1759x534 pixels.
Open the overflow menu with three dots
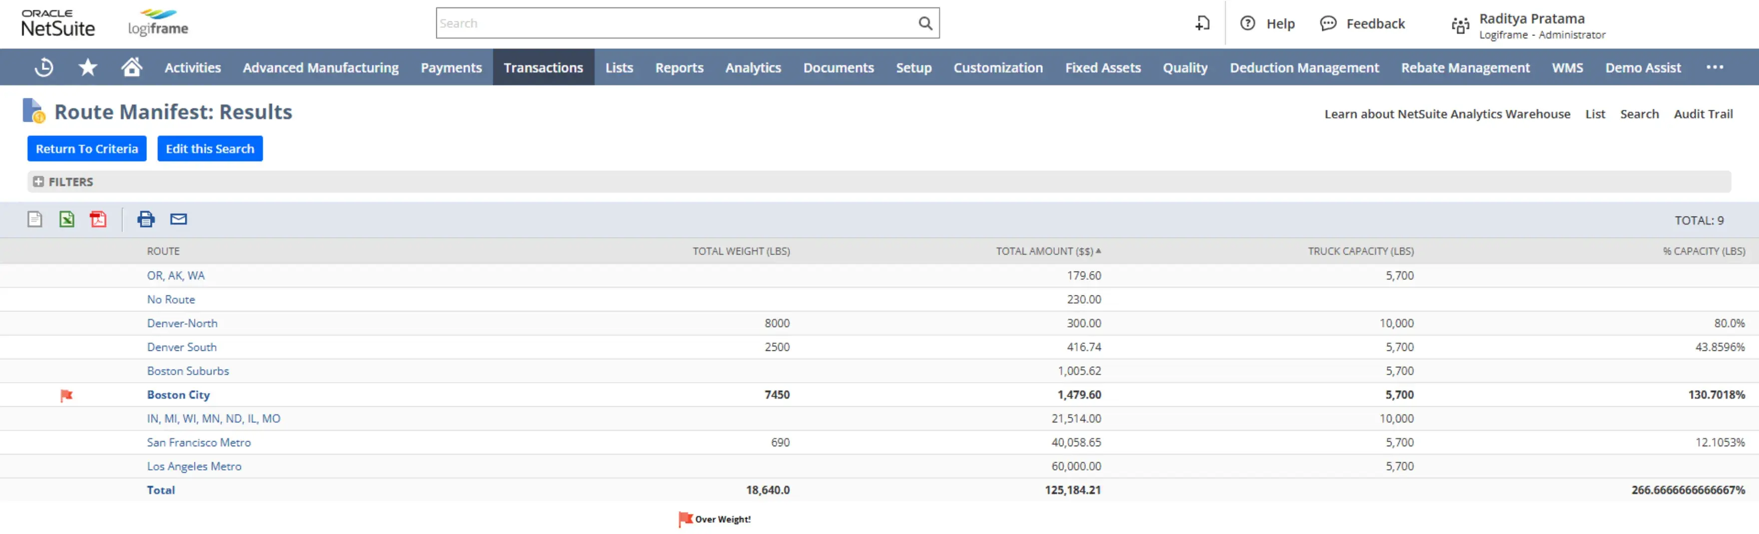tap(1716, 66)
